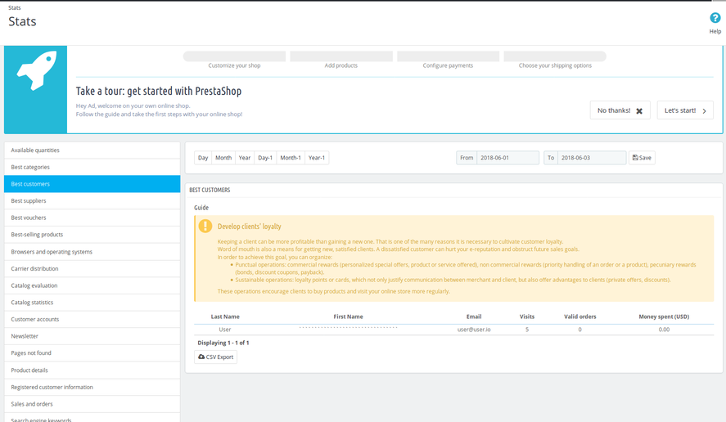Save the selected date range

click(x=642, y=158)
